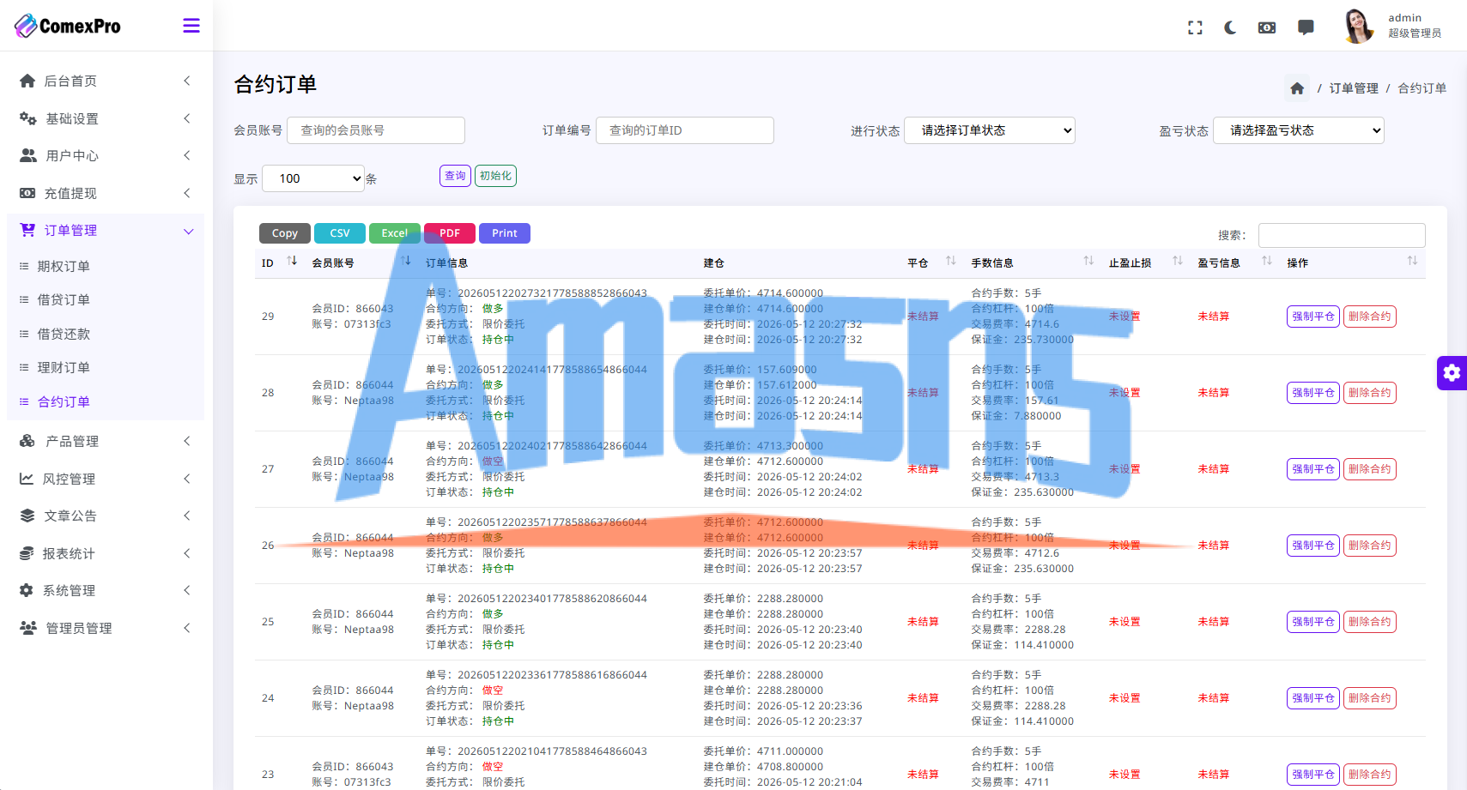Open 借贷还款 submenu item
The image size is (1467, 790).
(x=64, y=335)
